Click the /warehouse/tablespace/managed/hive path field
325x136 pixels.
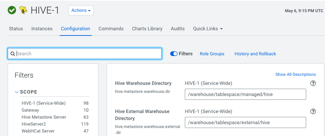point(245,94)
